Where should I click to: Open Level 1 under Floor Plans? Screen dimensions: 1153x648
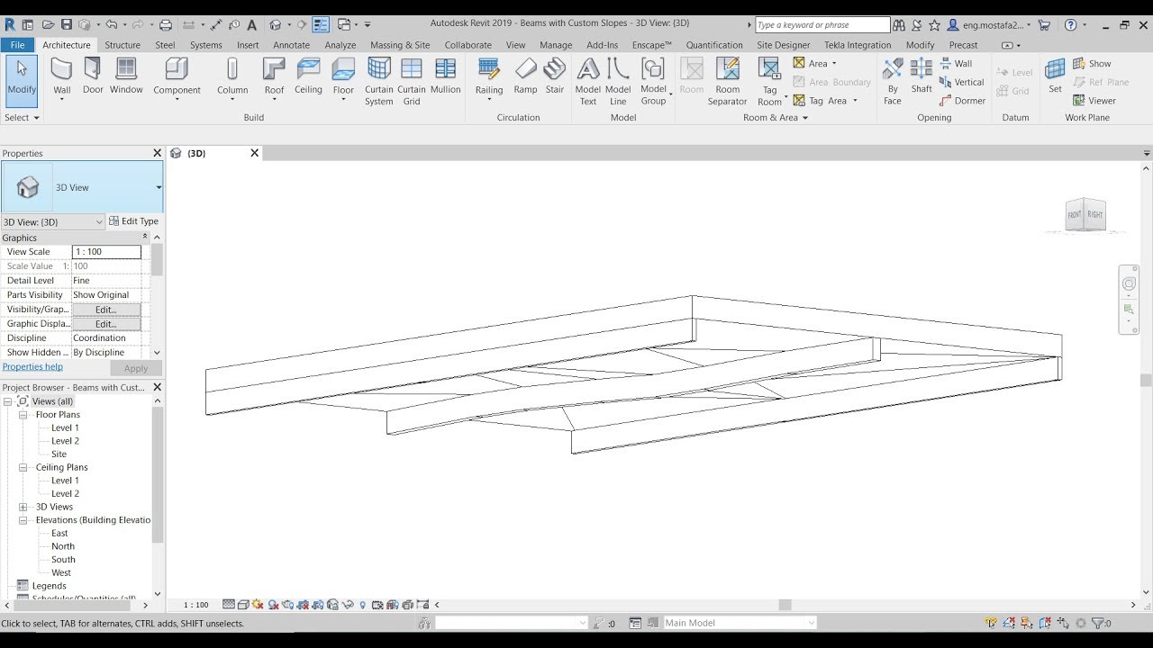pos(65,427)
